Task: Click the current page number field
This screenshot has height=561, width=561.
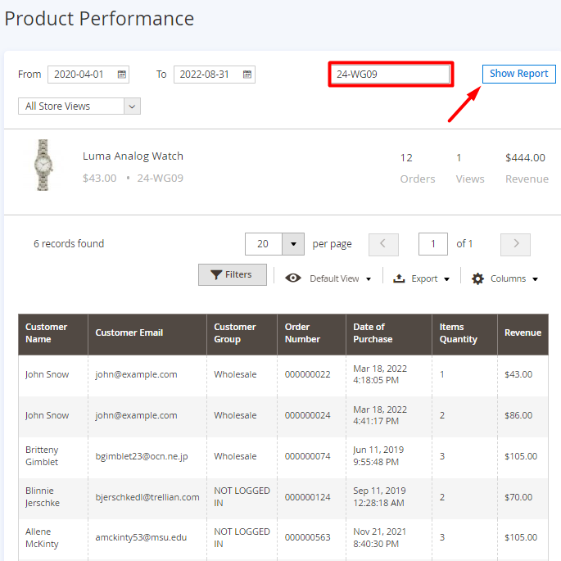Action: (x=433, y=244)
